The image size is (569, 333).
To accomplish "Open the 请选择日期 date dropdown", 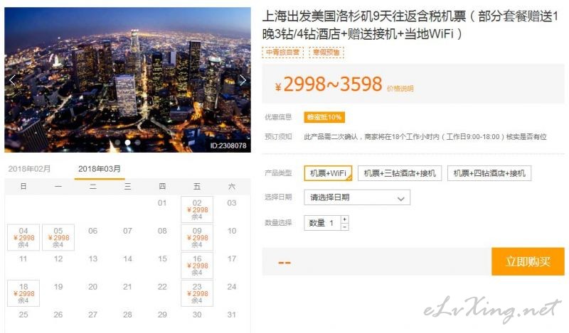I will click(x=357, y=197).
